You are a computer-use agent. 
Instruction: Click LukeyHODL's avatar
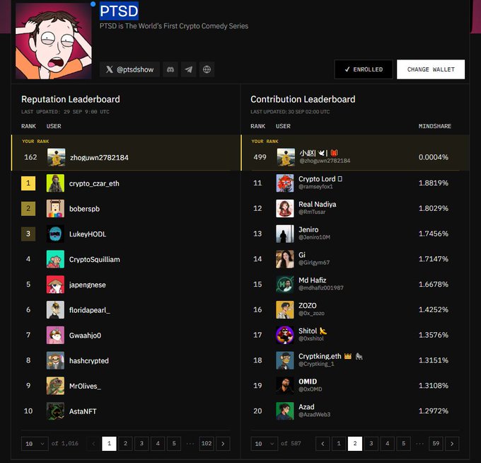tap(55, 234)
